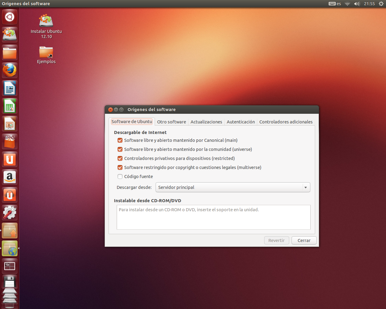
Task: Disable the universe community software checkbox
Action: [120, 149]
